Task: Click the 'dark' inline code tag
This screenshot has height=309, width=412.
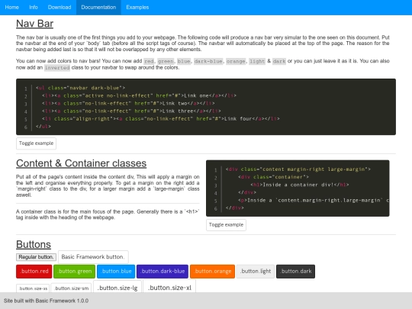Action: [279, 61]
